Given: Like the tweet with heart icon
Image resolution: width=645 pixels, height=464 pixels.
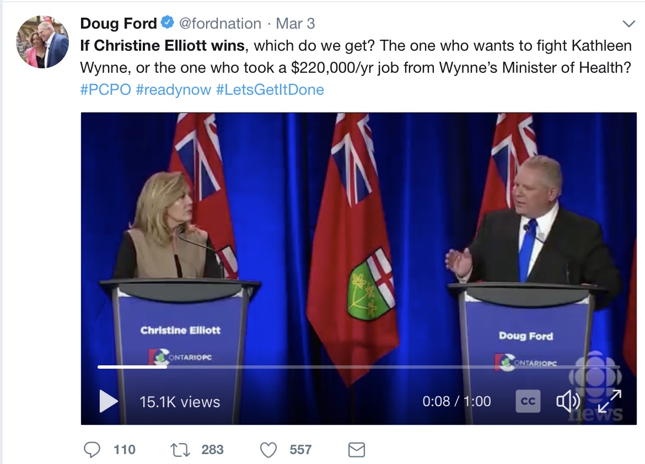Looking at the screenshot, I should click(x=268, y=450).
